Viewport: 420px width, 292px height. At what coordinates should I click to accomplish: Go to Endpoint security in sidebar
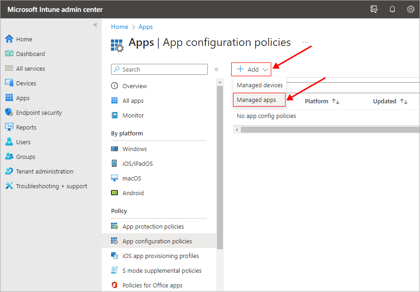39,112
